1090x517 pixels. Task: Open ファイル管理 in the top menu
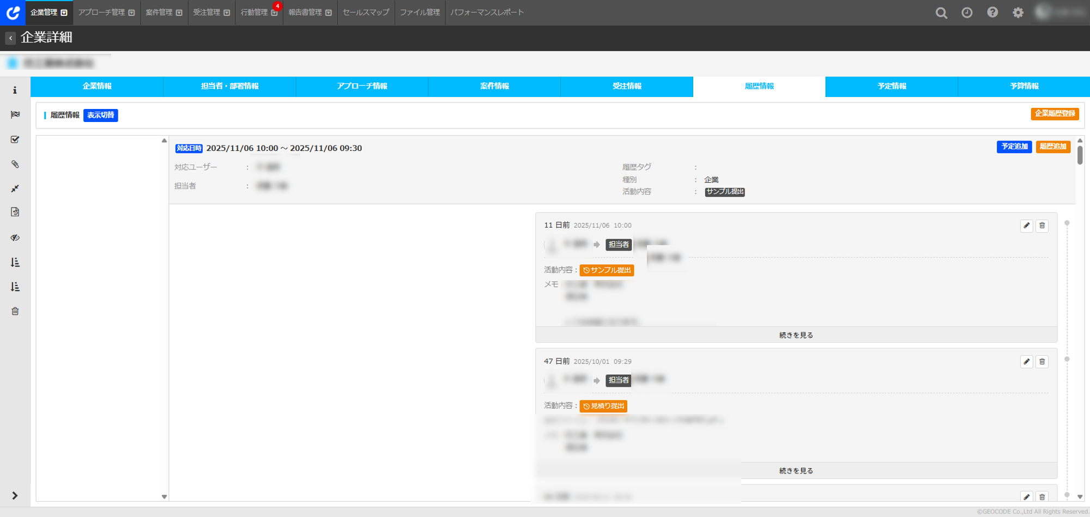(x=420, y=13)
